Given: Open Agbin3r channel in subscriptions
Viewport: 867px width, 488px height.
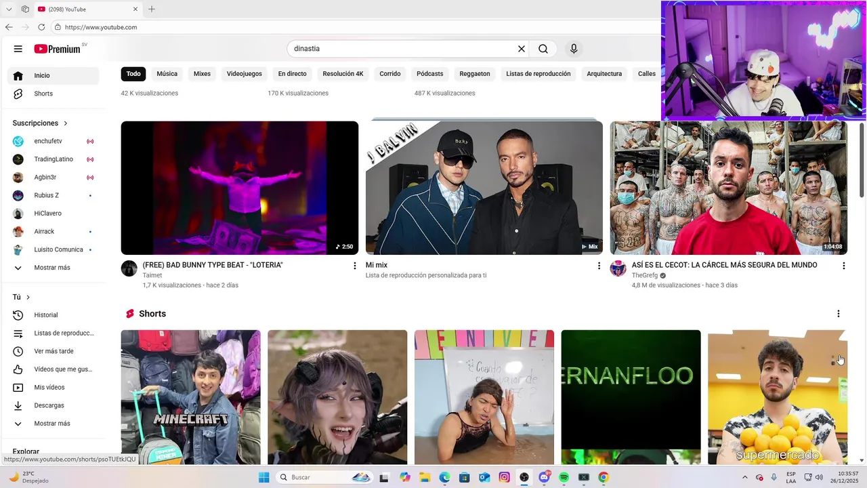Looking at the screenshot, I should pos(53,177).
